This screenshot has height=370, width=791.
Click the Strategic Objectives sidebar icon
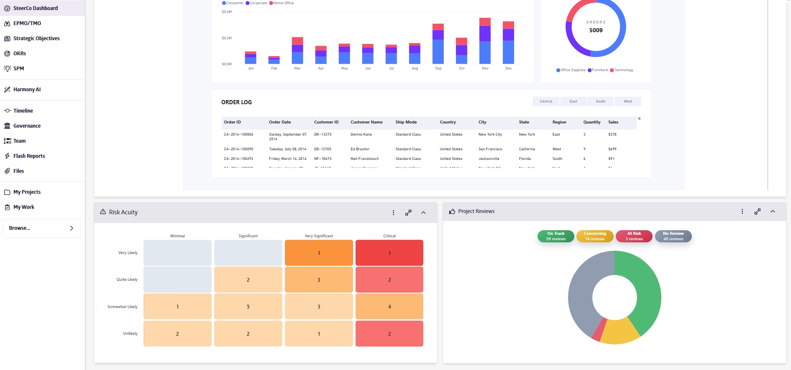point(7,39)
